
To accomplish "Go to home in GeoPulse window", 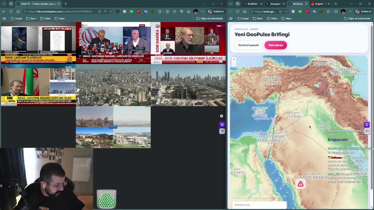I will (x=245, y=11).
